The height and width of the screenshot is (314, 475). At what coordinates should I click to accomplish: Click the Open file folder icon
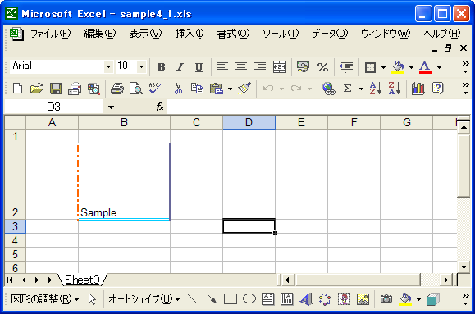point(37,89)
